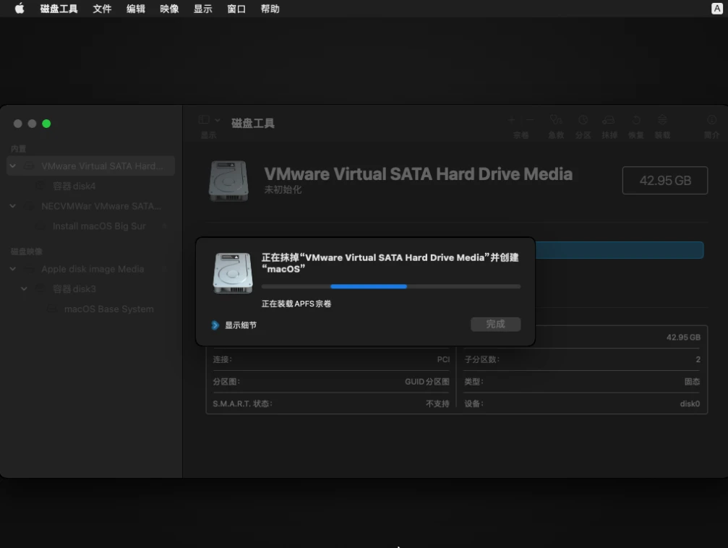Open the 窗口 menu
This screenshot has height=548, width=728.
tap(236, 9)
